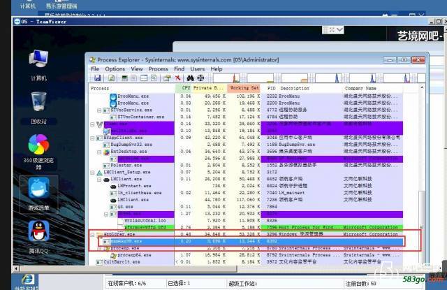
Task: Select the ln_clientbase.exe process row
Action: [x=246, y=194]
